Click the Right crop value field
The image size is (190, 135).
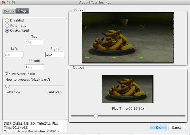click(x=55, y=55)
